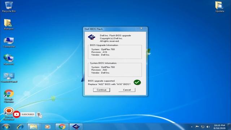Open File Explorer from the taskbar
This screenshot has width=231, height=130.
[34, 127]
